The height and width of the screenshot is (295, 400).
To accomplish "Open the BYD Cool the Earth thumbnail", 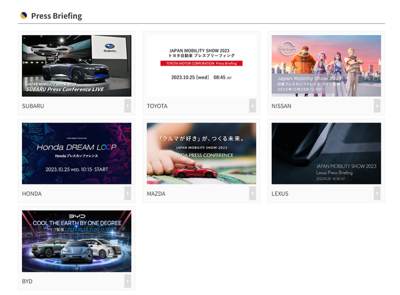I will pyautogui.click(x=76, y=241).
